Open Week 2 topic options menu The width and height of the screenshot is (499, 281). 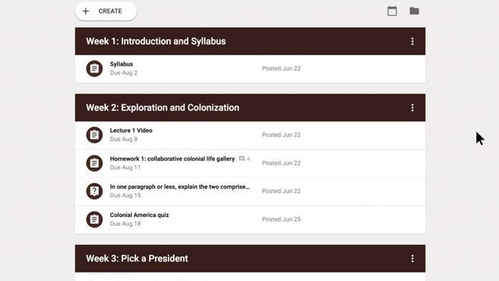[x=413, y=108]
